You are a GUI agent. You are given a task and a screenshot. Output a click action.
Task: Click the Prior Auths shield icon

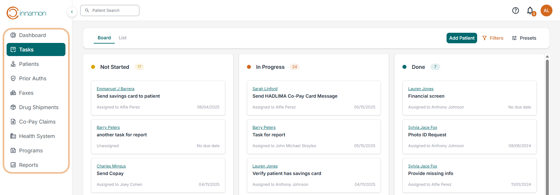point(13,78)
